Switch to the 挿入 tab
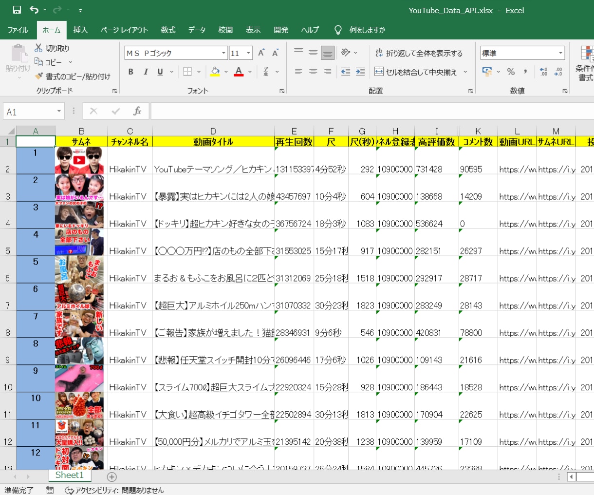Image resolution: width=594 pixels, height=495 pixels. pos(80,30)
